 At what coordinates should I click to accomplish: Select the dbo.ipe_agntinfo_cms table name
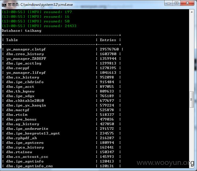[x=30, y=166]
